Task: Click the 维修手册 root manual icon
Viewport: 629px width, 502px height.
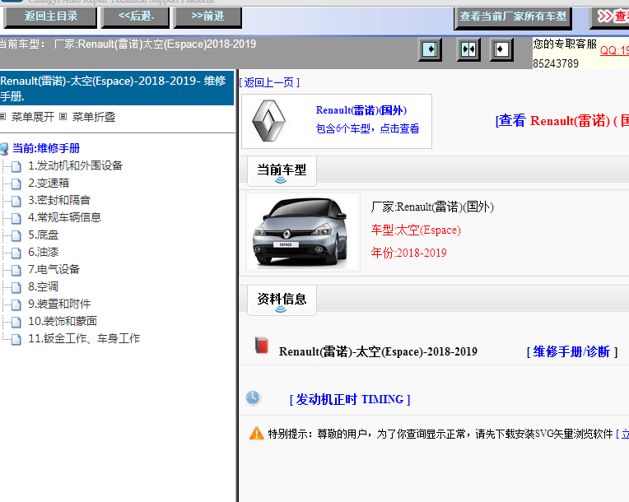Action: pyautogui.click(x=4, y=149)
